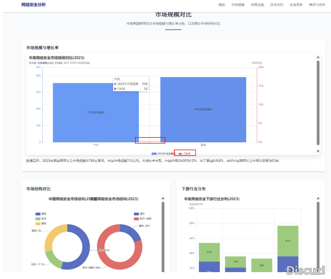Click chart title 中美网络安全下游行业分布(2023)

coord(212,199)
